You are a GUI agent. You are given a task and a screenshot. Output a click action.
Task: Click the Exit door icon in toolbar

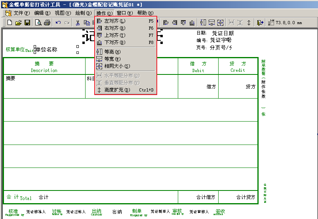pyautogui.click(x=260, y=23)
